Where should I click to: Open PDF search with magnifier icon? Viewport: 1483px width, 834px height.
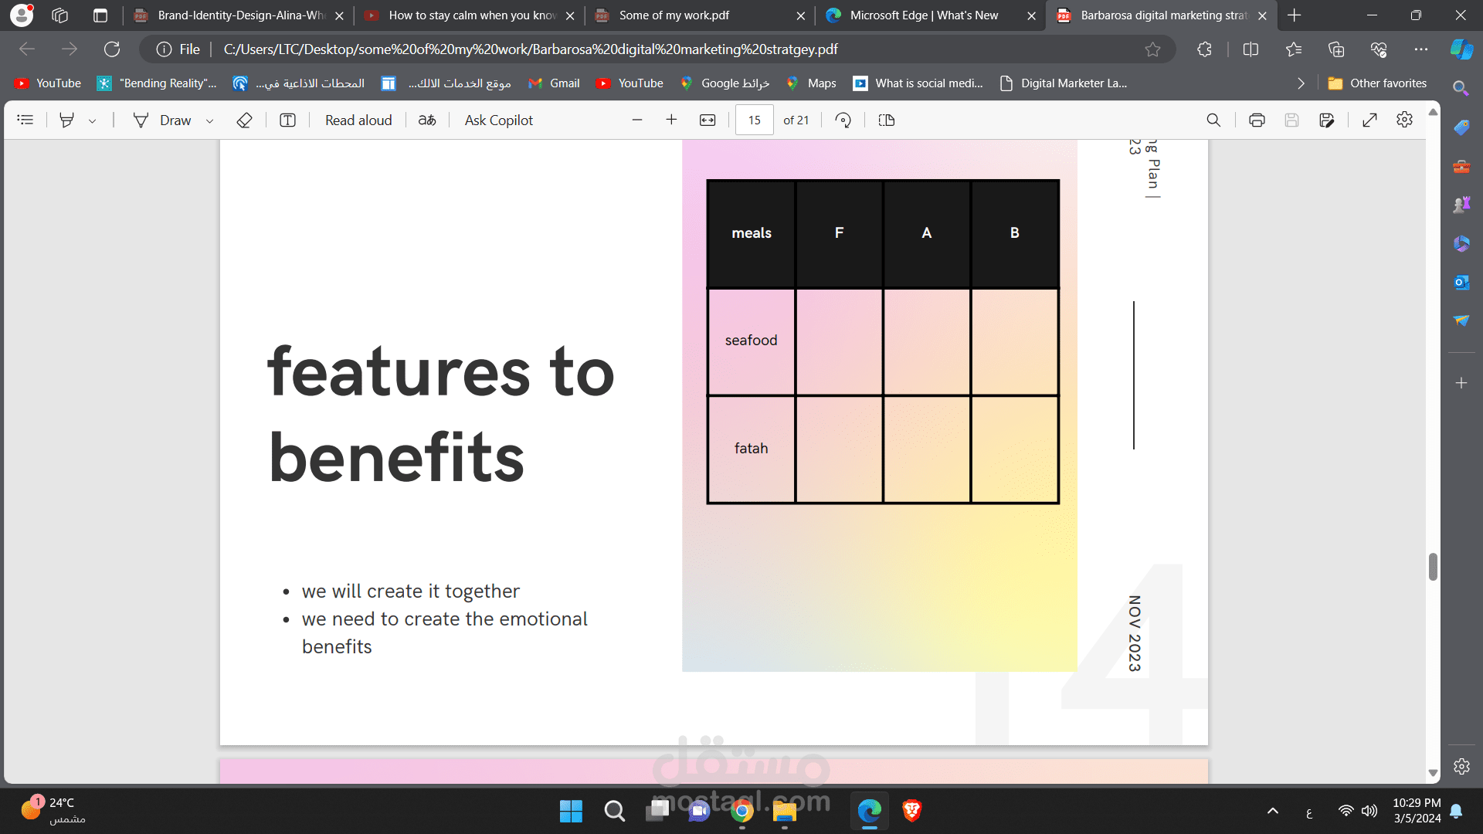[x=1213, y=120]
